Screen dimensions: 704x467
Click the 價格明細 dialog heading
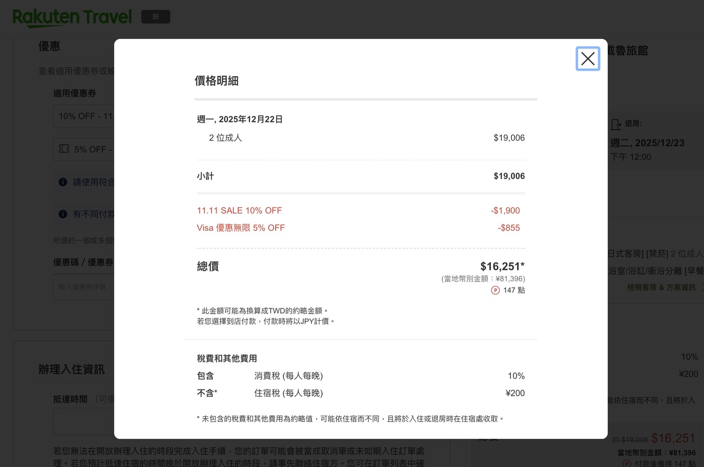[216, 81]
